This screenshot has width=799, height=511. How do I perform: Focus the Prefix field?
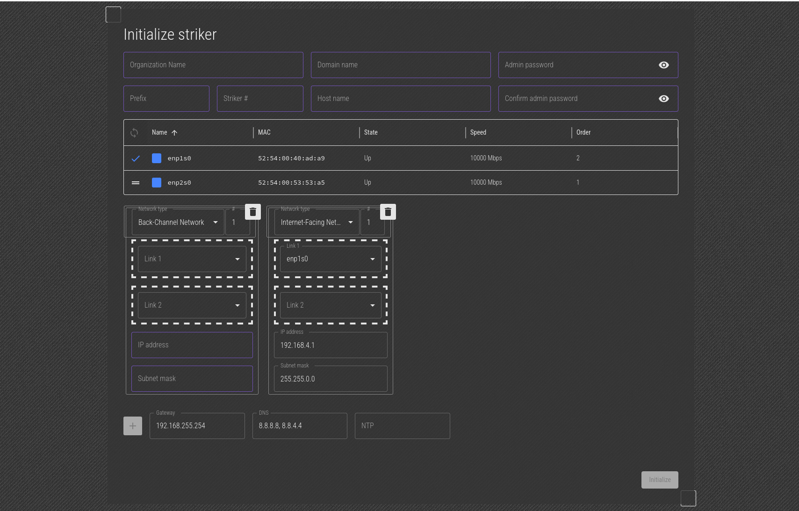(x=166, y=99)
